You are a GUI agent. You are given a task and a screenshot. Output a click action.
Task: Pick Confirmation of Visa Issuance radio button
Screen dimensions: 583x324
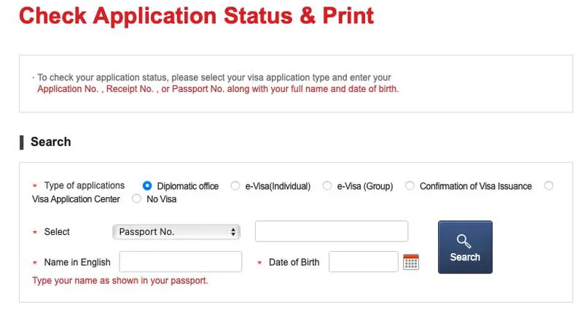(x=410, y=186)
